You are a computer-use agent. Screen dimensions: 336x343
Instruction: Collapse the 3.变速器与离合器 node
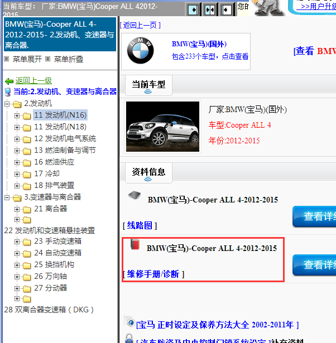(7, 198)
